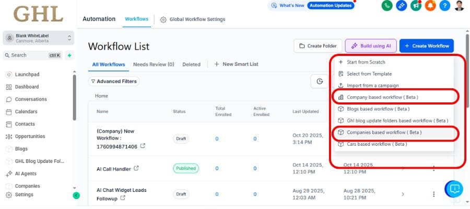The width and height of the screenshot is (470, 209).
Task: Switch to the Needs Review tab
Action: (x=154, y=64)
